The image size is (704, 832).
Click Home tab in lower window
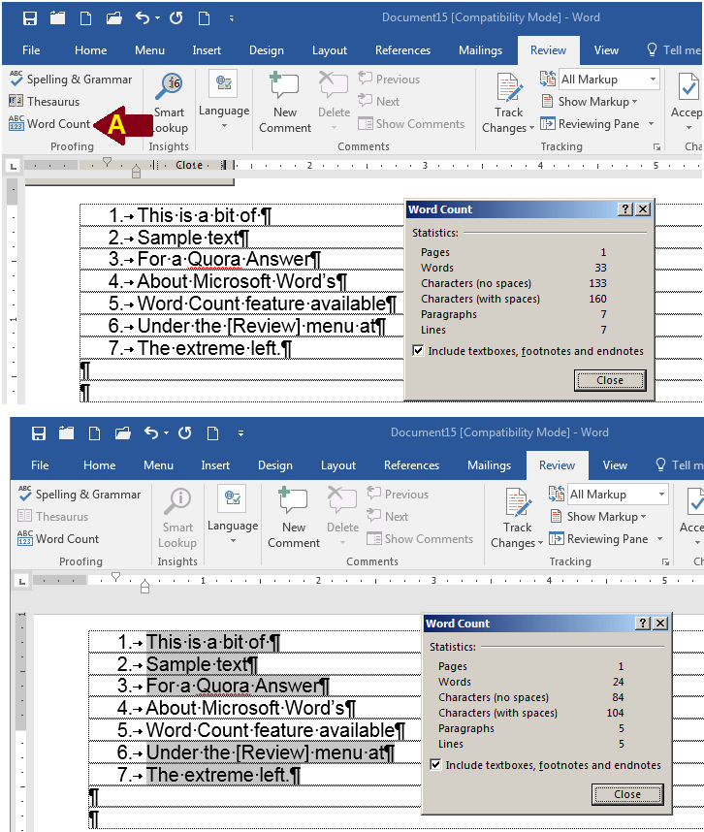99,465
